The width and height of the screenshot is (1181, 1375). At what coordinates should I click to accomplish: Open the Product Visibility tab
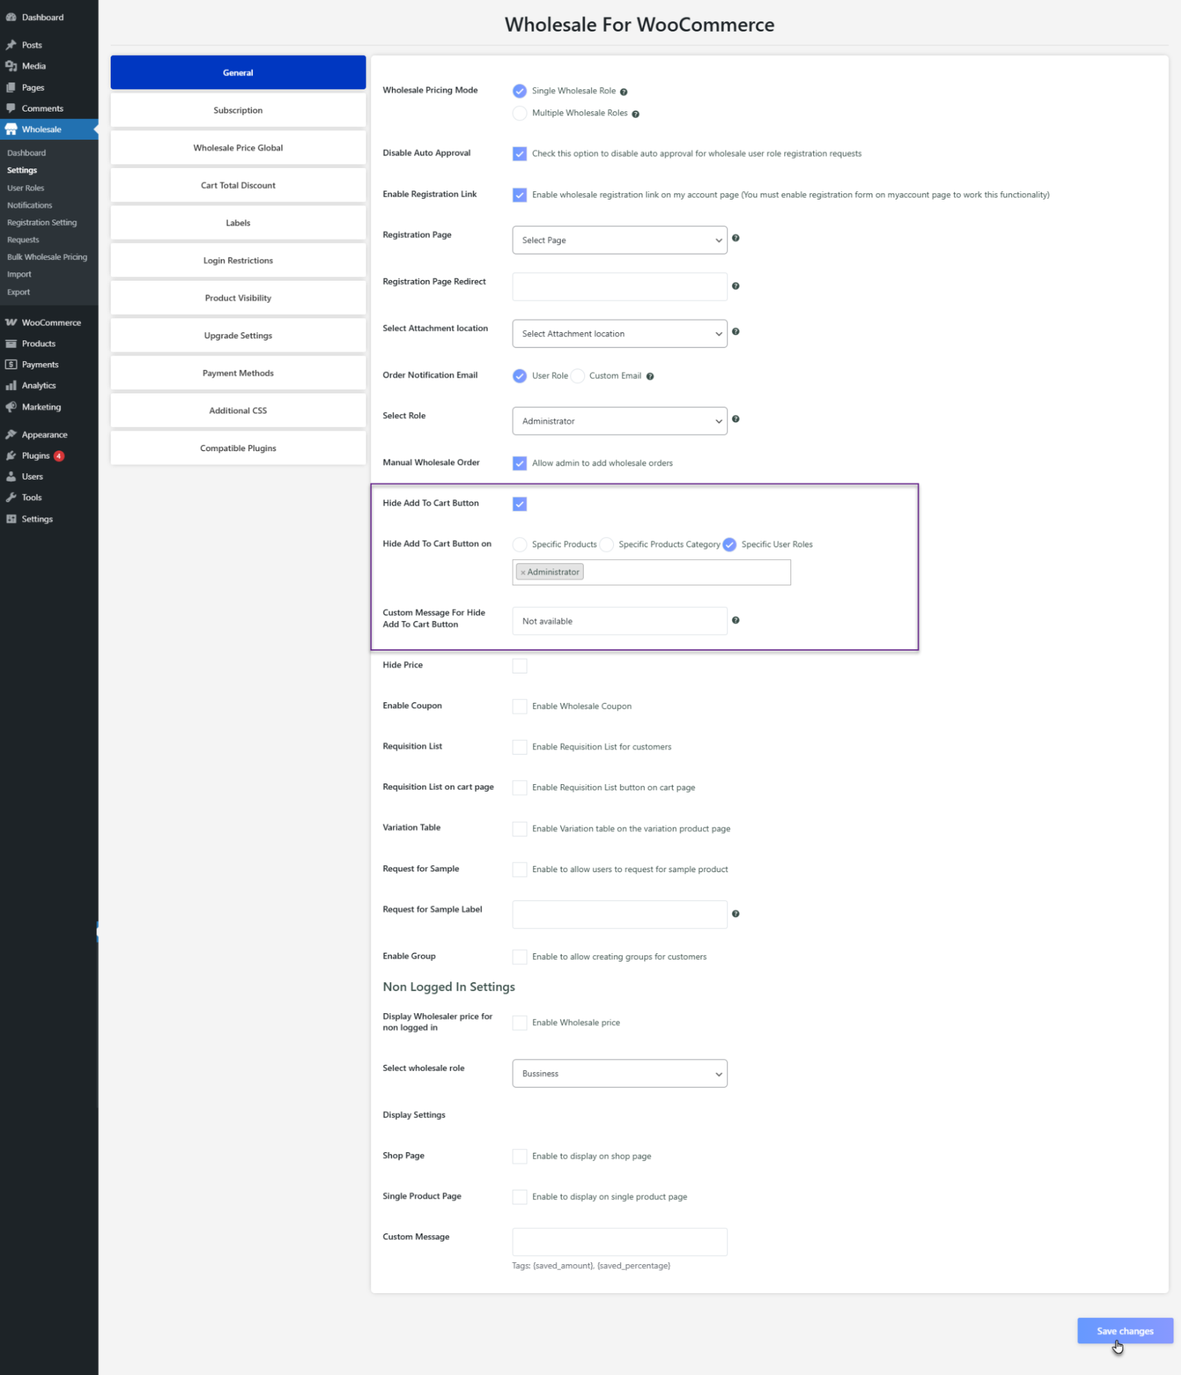click(x=238, y=298)
